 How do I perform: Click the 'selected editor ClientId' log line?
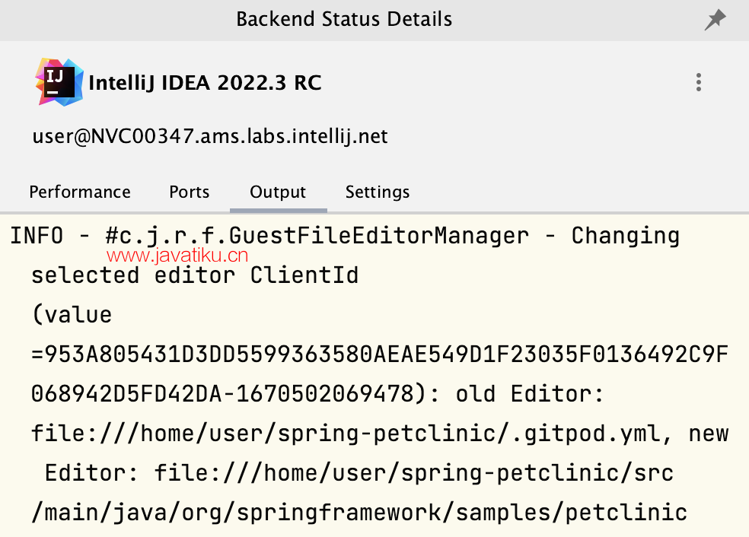194,275
